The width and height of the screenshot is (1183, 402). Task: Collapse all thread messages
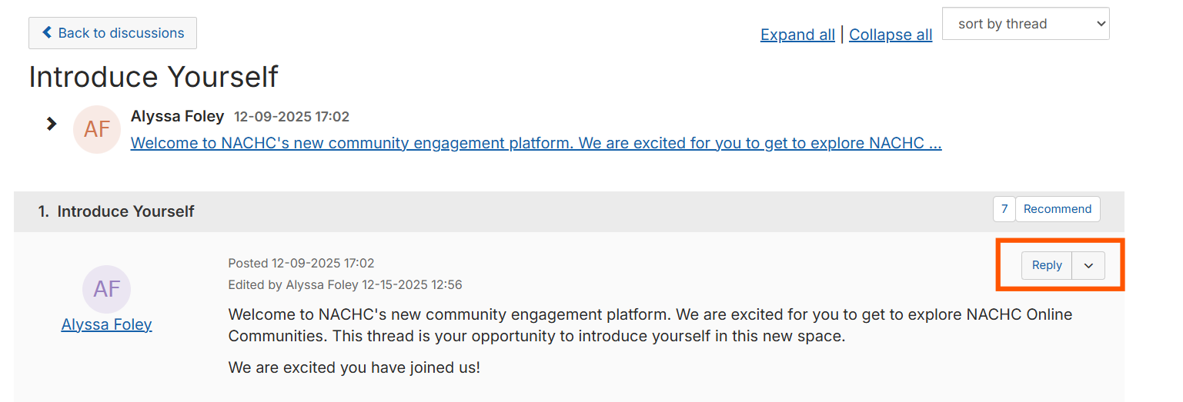pyautogui.click(x=891, y=35)
